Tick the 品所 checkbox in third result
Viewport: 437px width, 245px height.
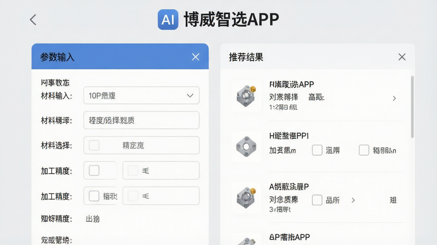[x=317, y=200]
